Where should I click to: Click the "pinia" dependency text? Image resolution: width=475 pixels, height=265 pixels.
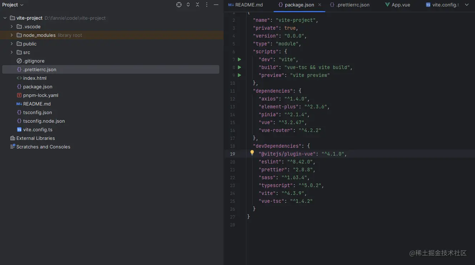click(x=269, y=114)
